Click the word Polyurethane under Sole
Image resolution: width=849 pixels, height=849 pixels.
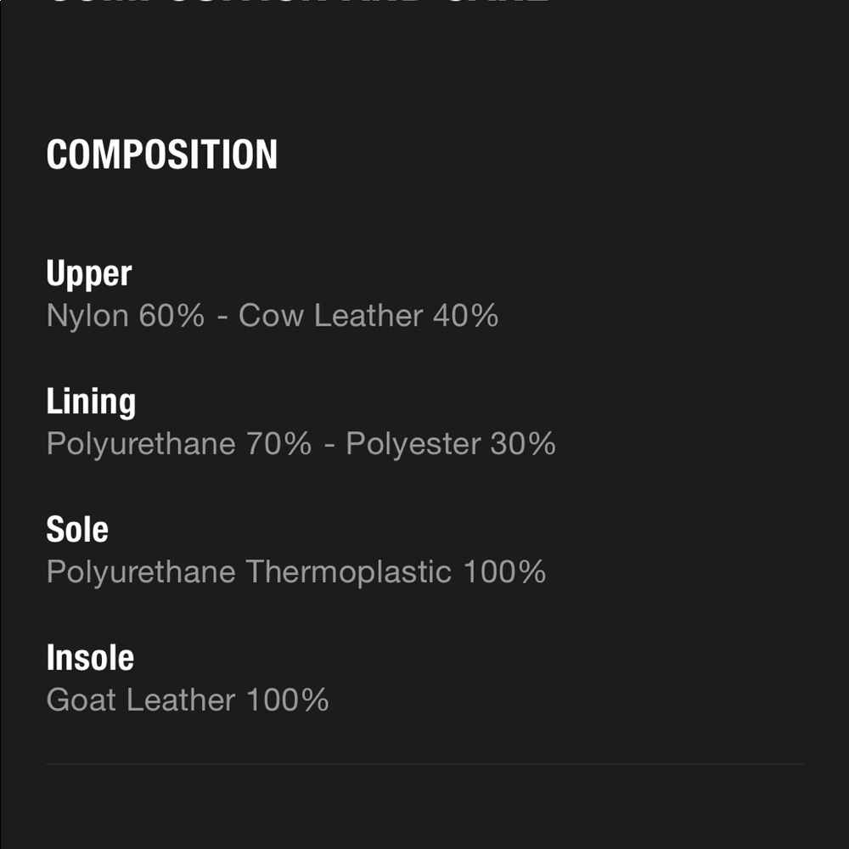(141, 572)
